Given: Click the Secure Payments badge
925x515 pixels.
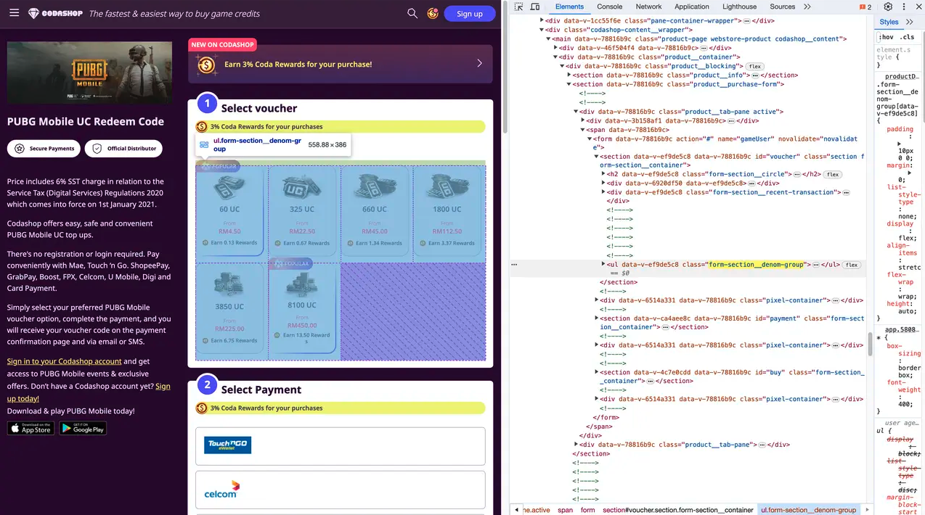Looking at the screenshot, I should click(44, 149).
